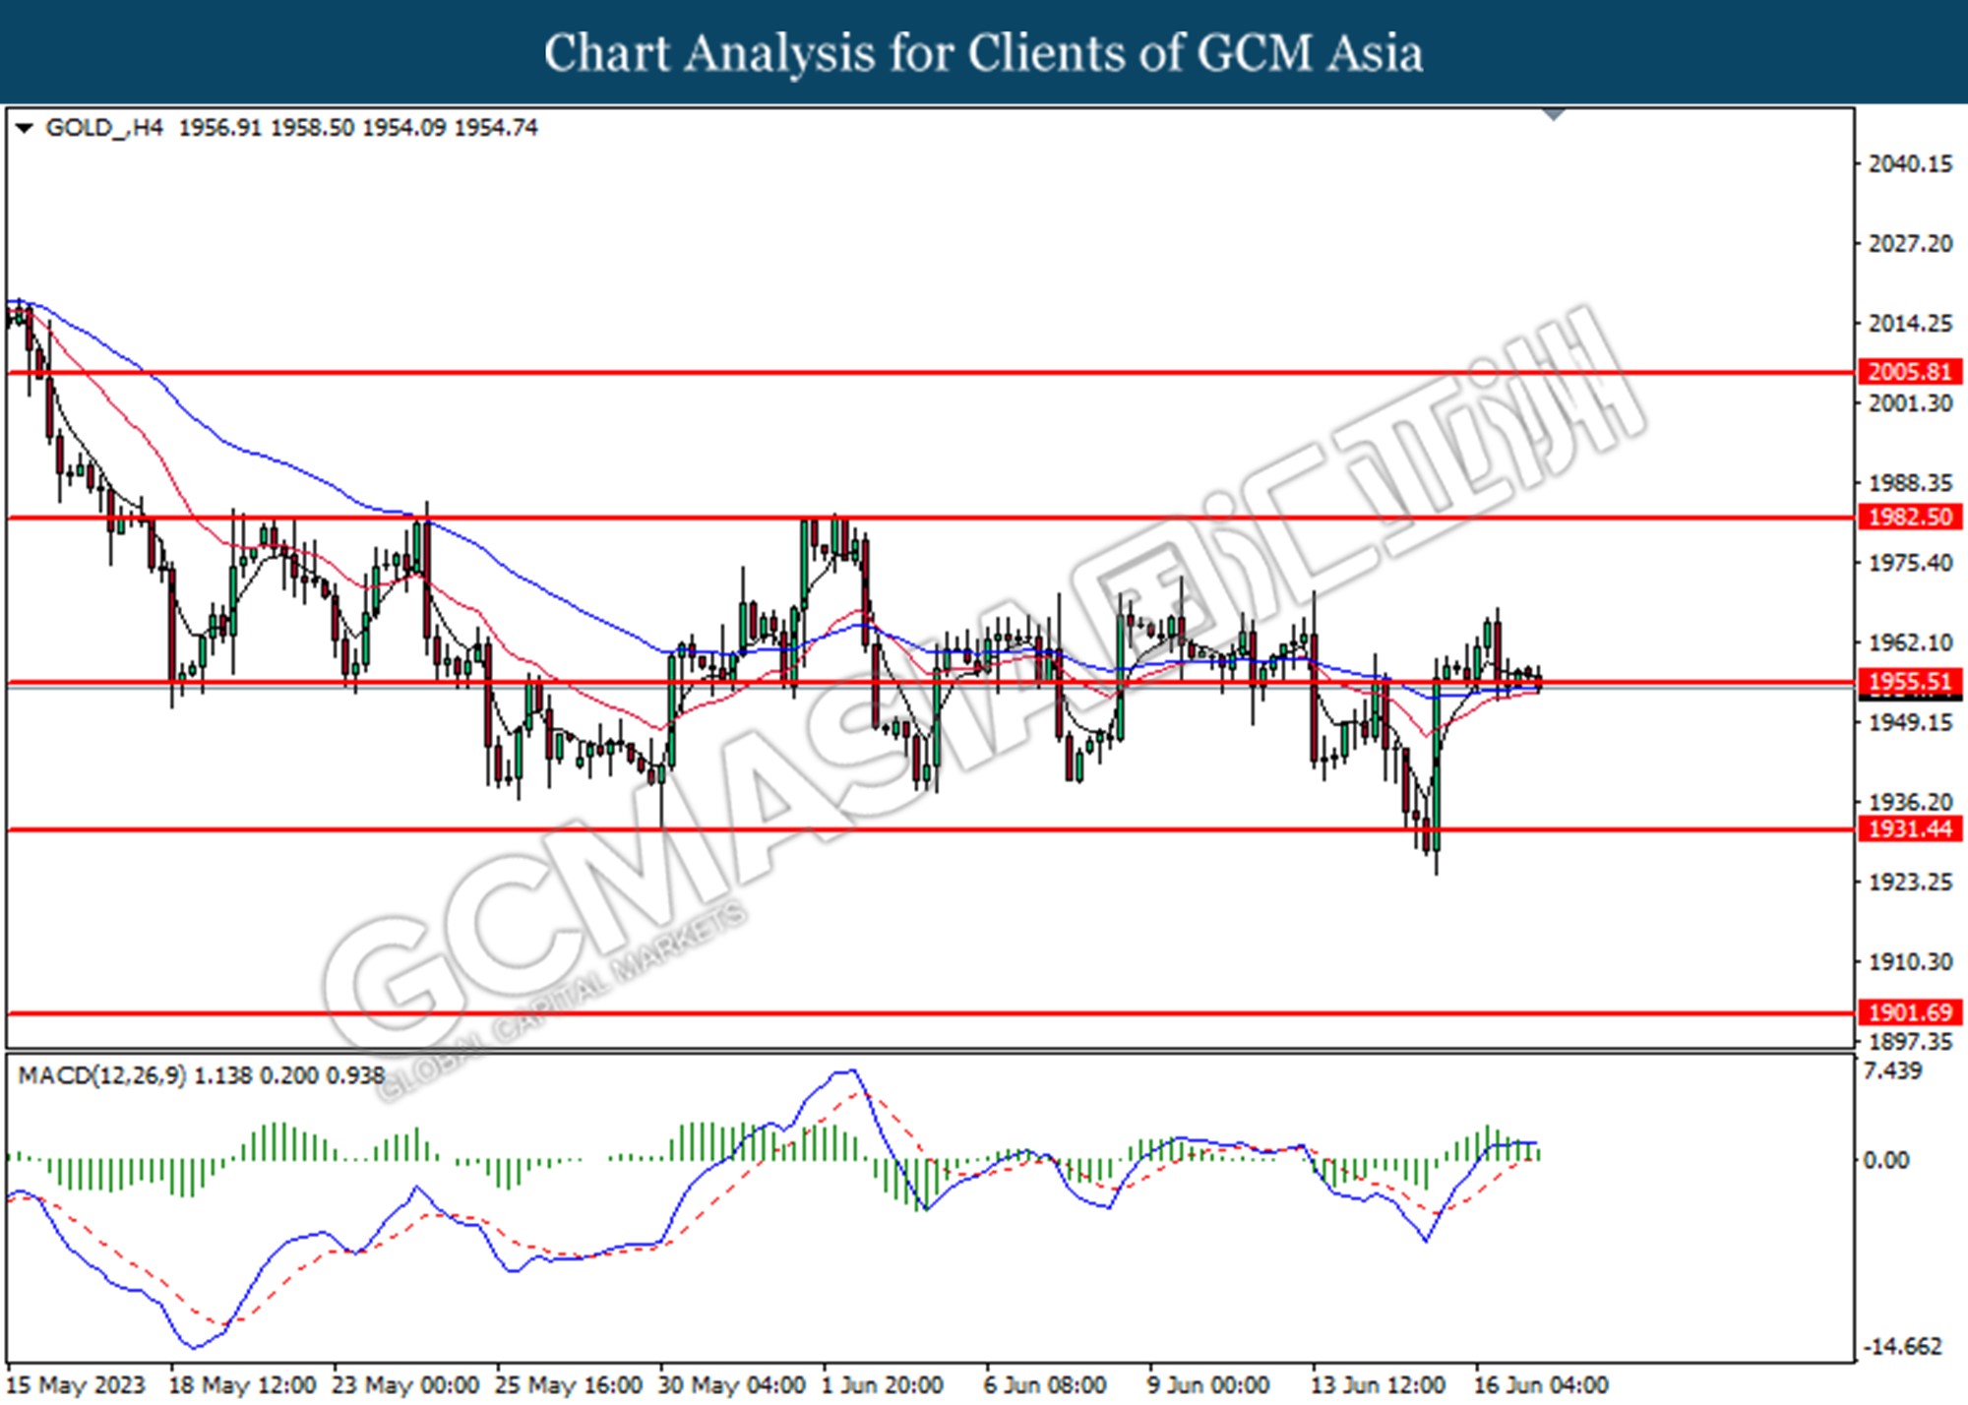Click the 1988.35 price axis label
Image resolution: width=1968 pixels, height=1405 pixels.
point(1910,483)
